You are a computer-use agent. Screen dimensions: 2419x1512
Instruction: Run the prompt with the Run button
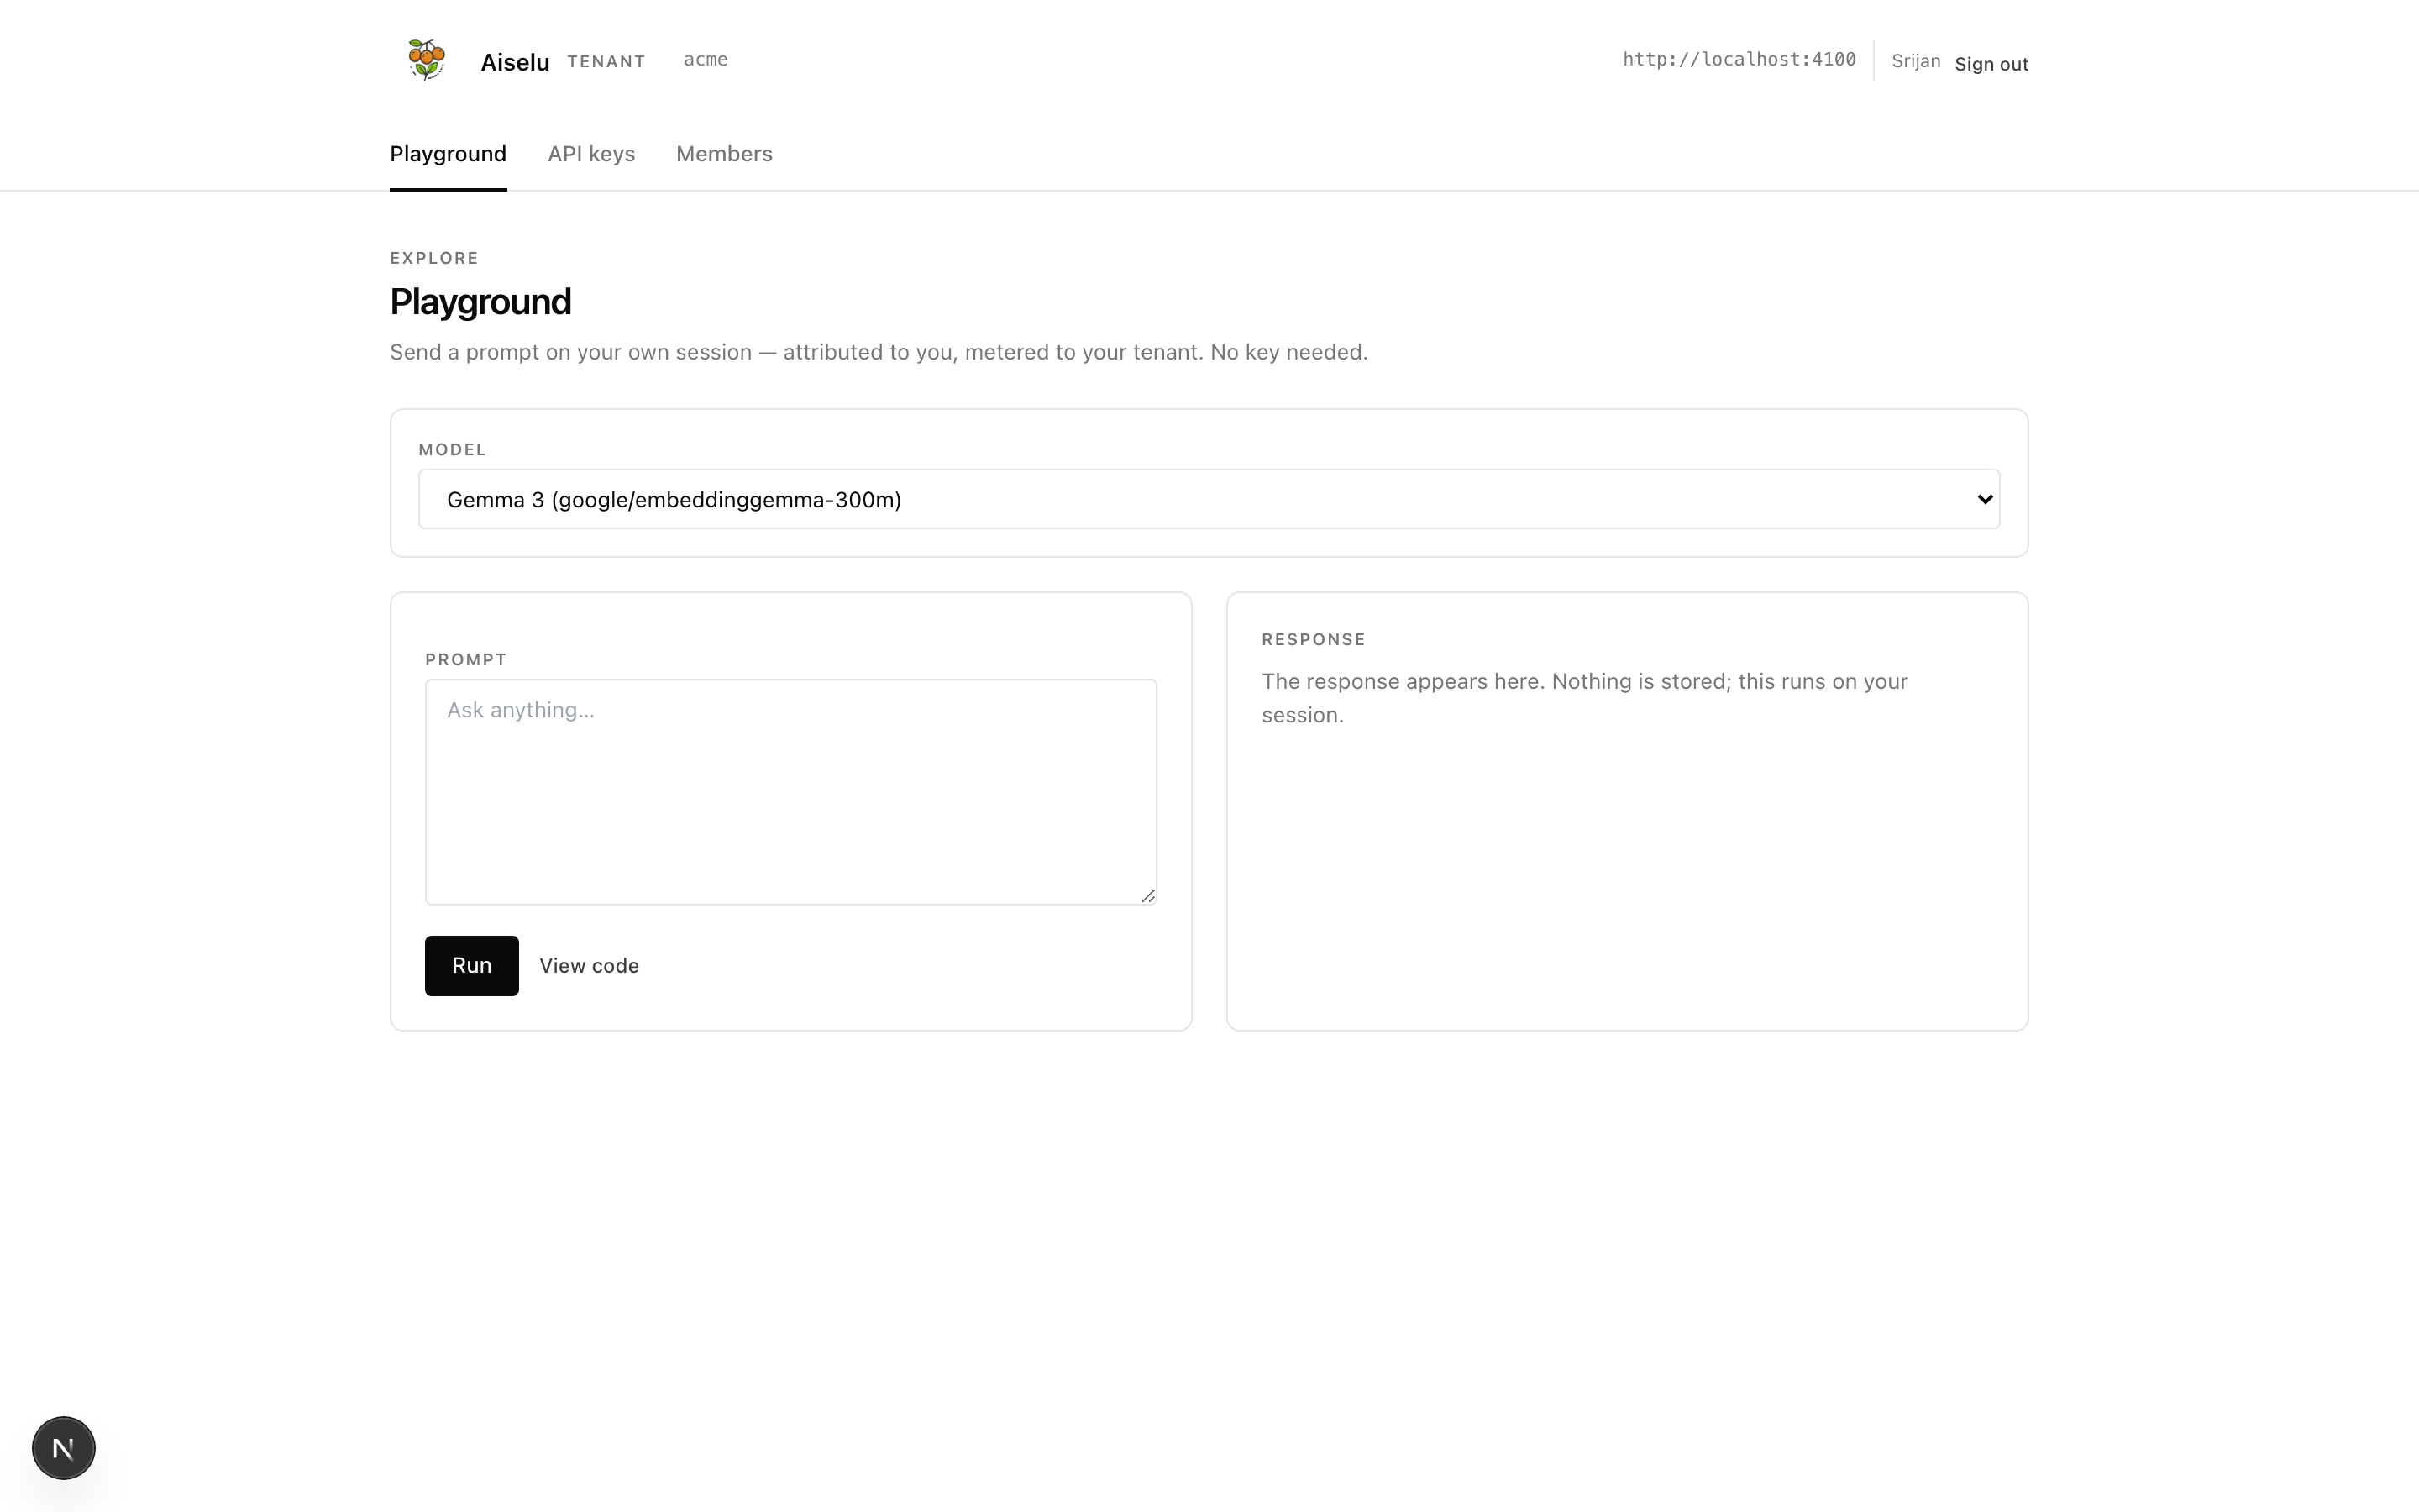tap(472, 966)
